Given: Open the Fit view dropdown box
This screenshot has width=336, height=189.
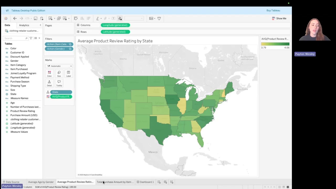Looking at the screenshot, I should point(134,18).
